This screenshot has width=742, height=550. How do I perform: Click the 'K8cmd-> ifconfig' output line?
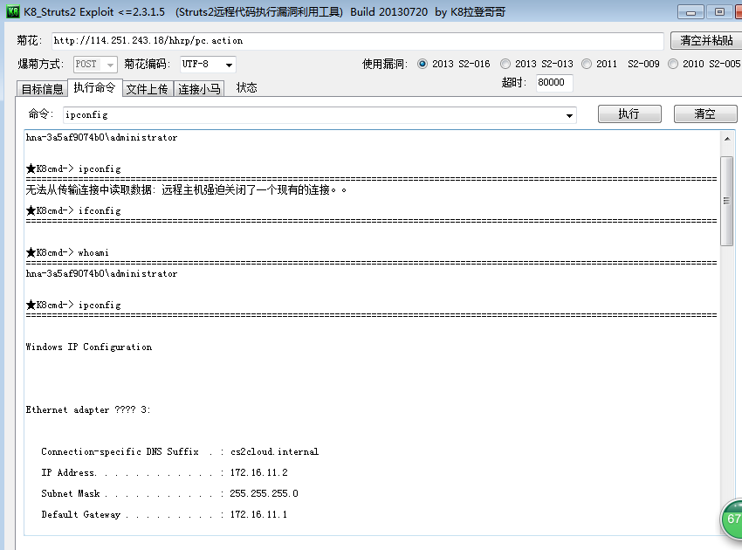(74, 210)
